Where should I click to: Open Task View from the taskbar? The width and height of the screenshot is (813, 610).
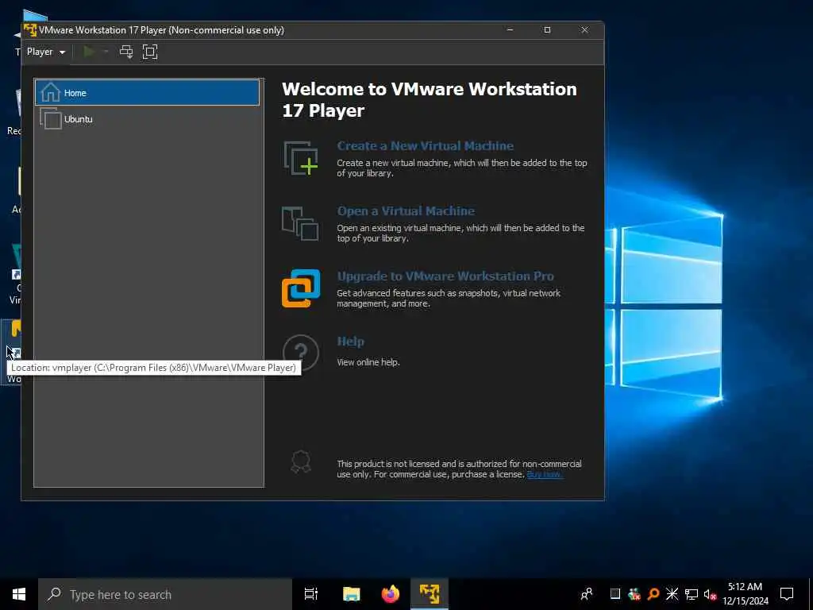(x=311, y=594)
